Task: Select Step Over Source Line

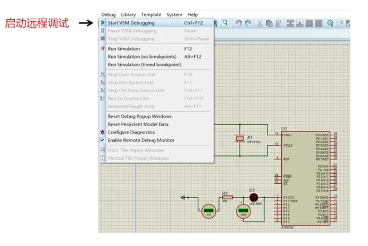Action: pyautogui.click(x=156, y=75)
